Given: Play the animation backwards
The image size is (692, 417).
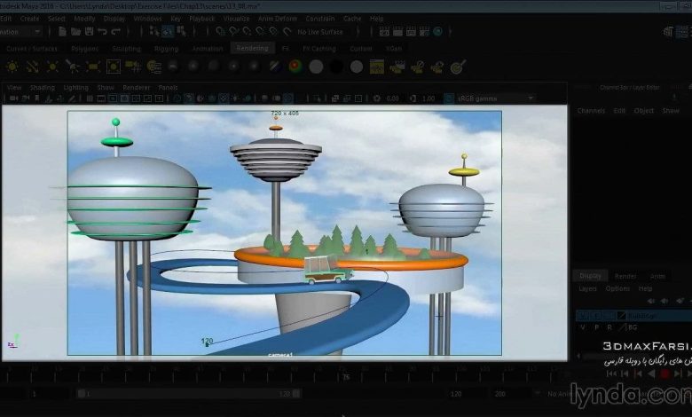Looking at the screenshot, I should coord(651,374).
